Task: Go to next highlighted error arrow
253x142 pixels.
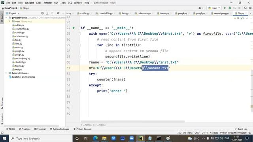Action: pos(251,18)
